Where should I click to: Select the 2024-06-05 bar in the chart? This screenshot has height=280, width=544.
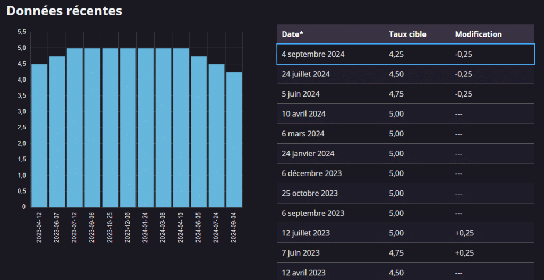[x=199, y=132]
